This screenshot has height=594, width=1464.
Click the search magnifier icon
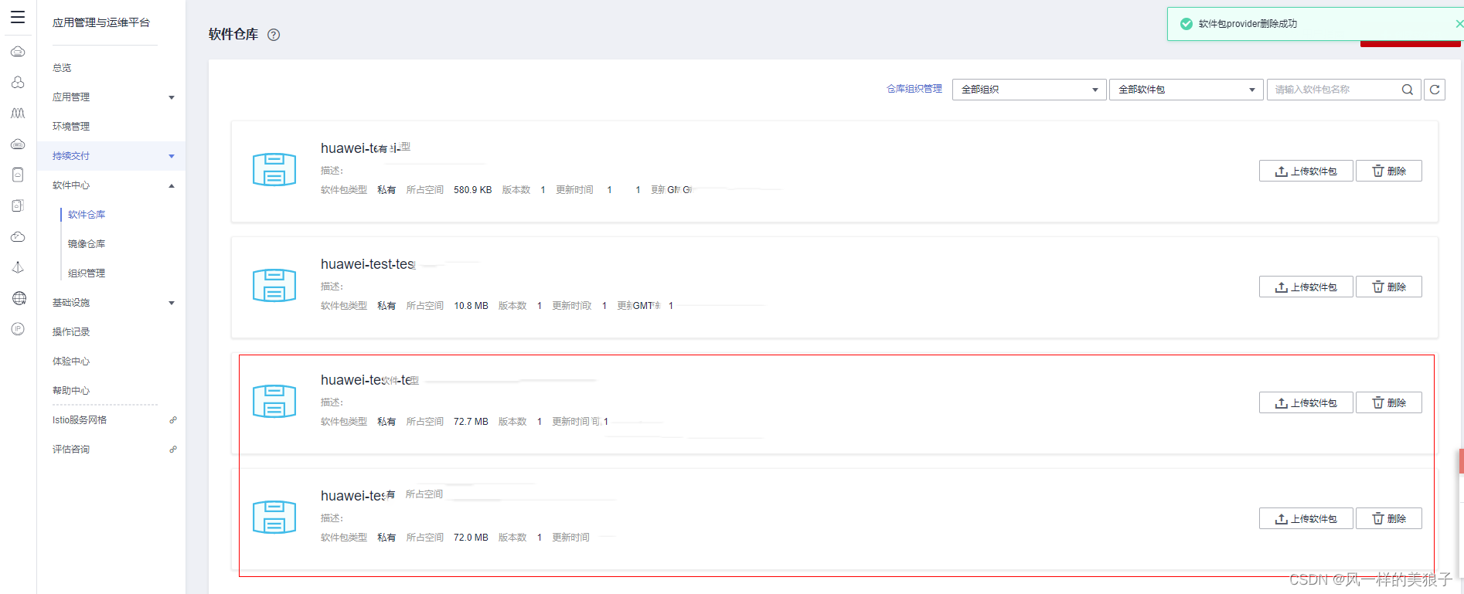click(x=1408, y=90)
